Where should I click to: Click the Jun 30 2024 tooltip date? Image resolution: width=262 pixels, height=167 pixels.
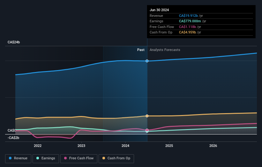pyautogui.click(x=159, y=10)
